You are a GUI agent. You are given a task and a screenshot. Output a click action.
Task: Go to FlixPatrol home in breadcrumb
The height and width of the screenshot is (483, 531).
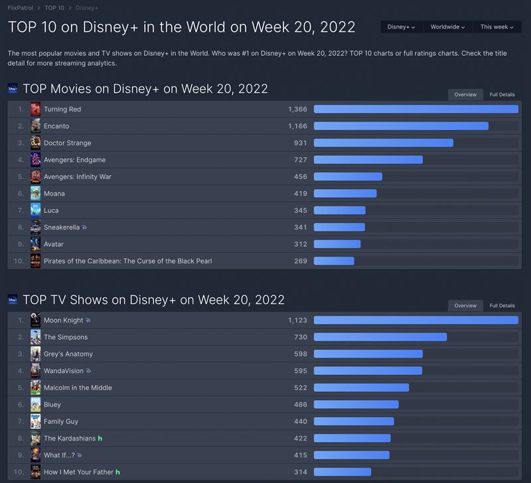tap(21, 8)
